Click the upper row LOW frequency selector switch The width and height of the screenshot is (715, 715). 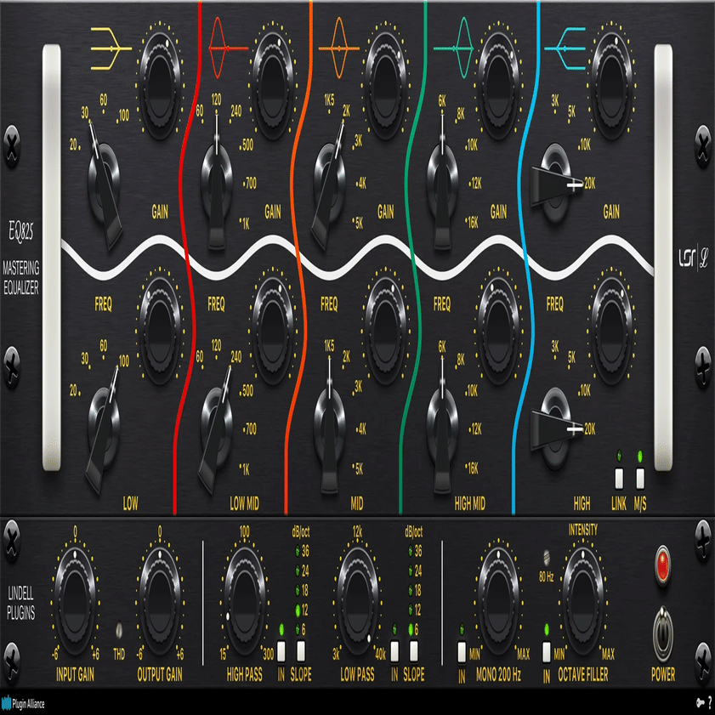click(104, 184)
